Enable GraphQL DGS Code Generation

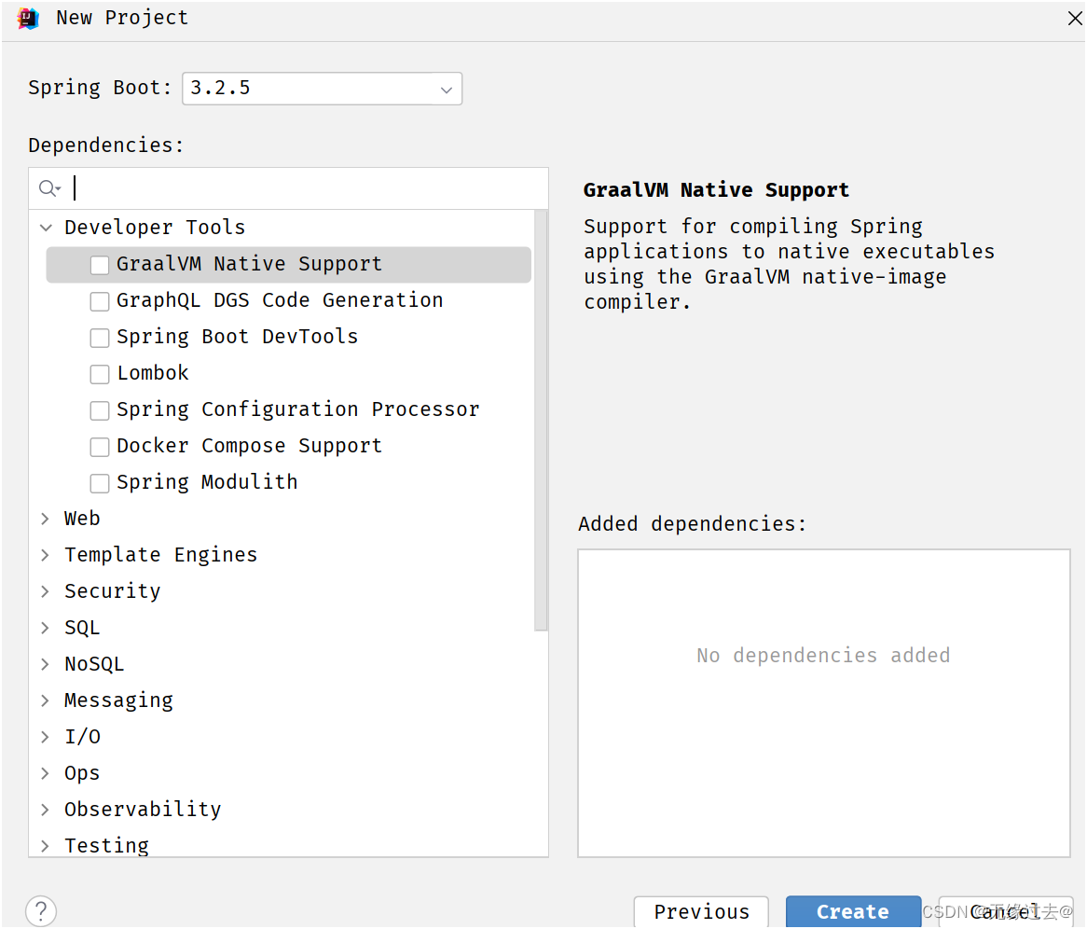(x=99, y=300)
